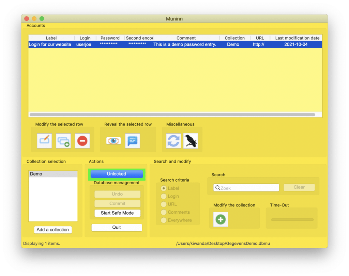The image size is (349, 276).
Task: Select the Demo collection in the list
Action: coord(53,174)
